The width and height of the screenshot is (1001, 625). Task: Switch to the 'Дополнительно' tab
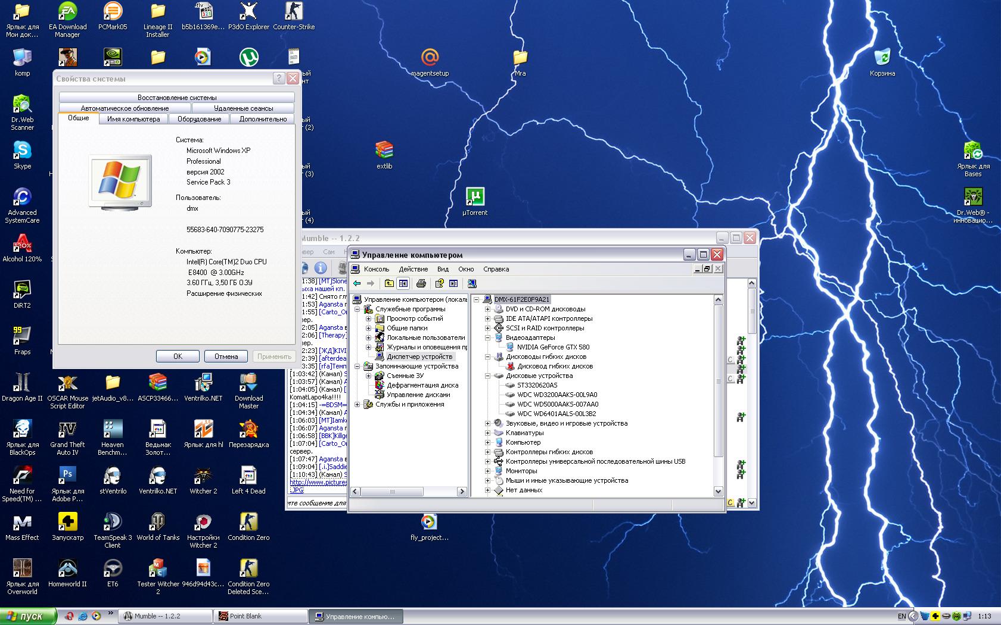point(263,119)
